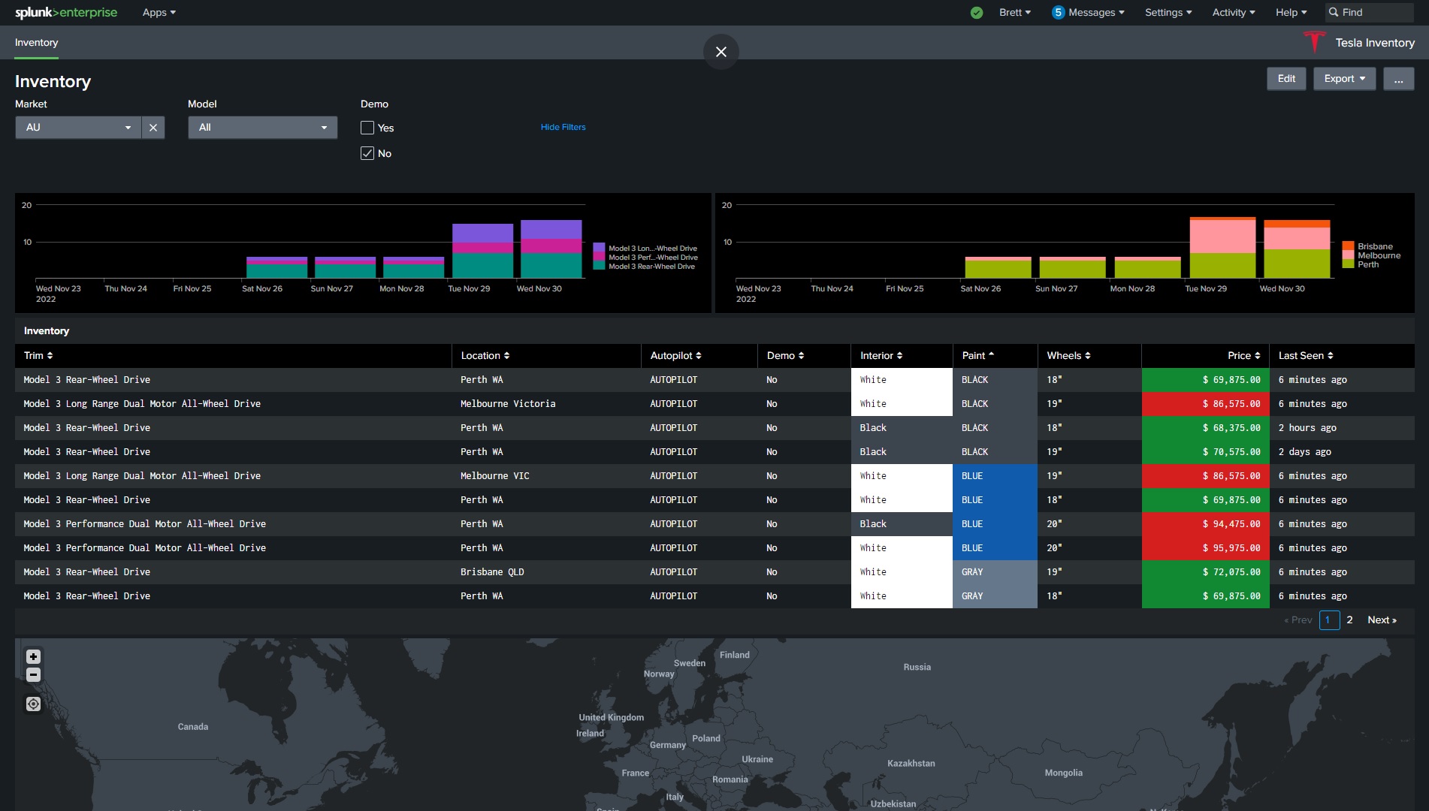Click the $ 94,475.00 price cell
Screen dimensions: 1429x811
[1205, 524]
